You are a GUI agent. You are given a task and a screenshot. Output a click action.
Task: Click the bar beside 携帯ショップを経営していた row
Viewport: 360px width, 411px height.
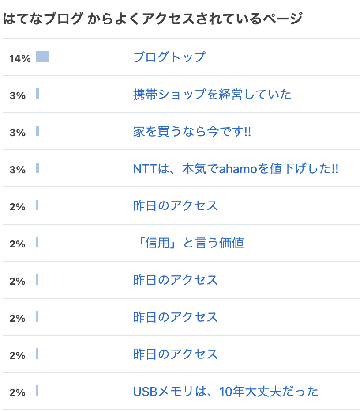point(37,94)
